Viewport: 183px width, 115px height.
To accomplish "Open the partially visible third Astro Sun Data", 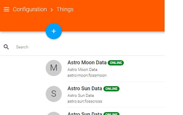I will click(x=85, y=114).
